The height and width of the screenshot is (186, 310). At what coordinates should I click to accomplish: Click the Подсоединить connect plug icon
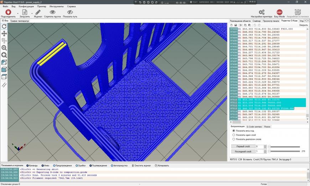click(x=8, y=12)
